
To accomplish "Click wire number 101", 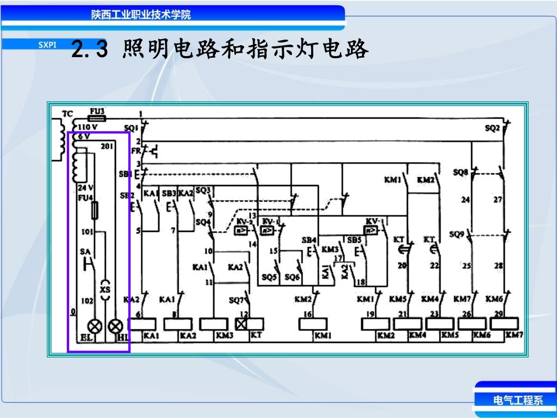I will click(x=88, y=232).
